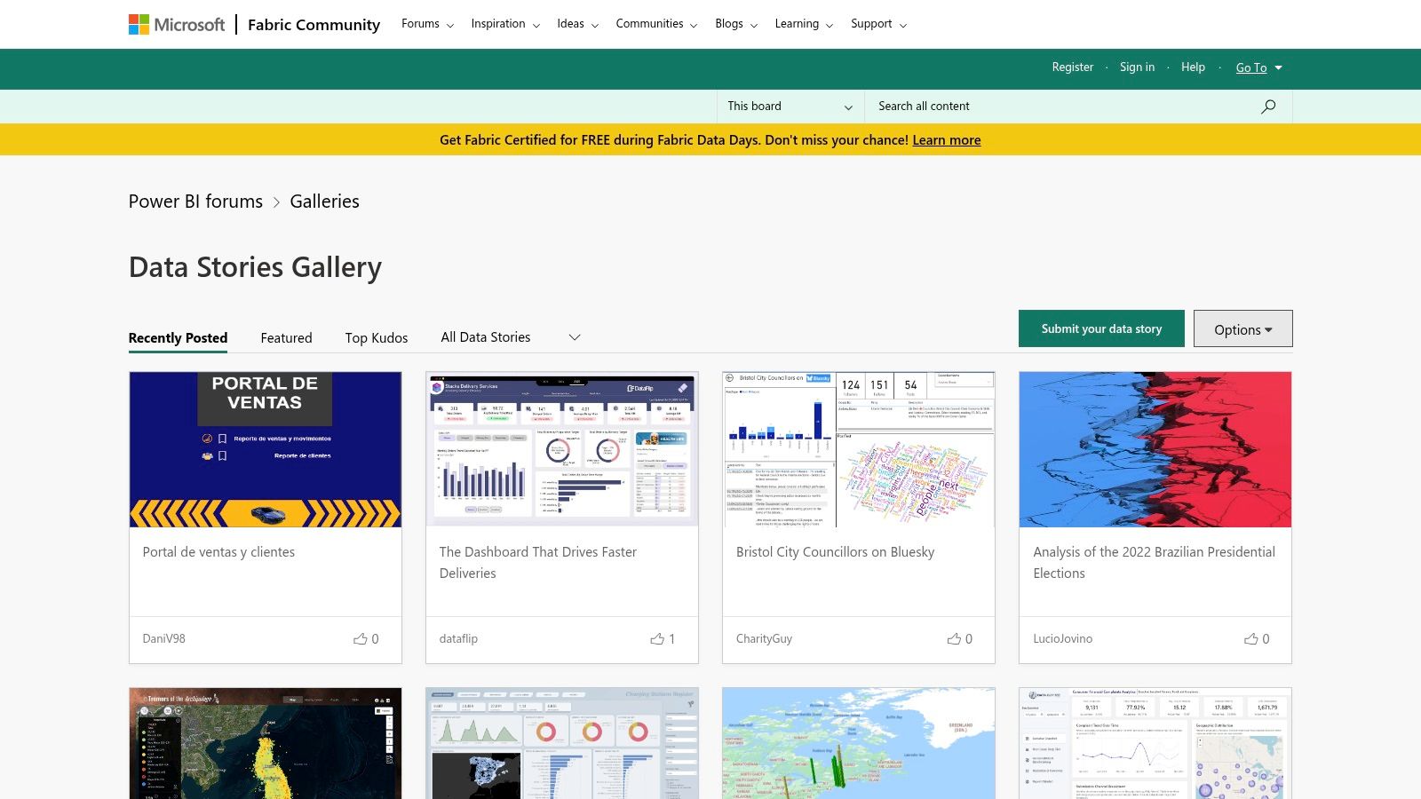Open the Go To dropdown

coord(1258,67)
